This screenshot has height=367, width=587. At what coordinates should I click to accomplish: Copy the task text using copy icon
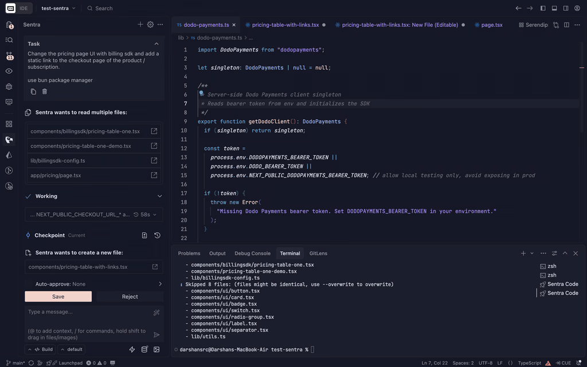pyautogui.click(x=33, y=92)
